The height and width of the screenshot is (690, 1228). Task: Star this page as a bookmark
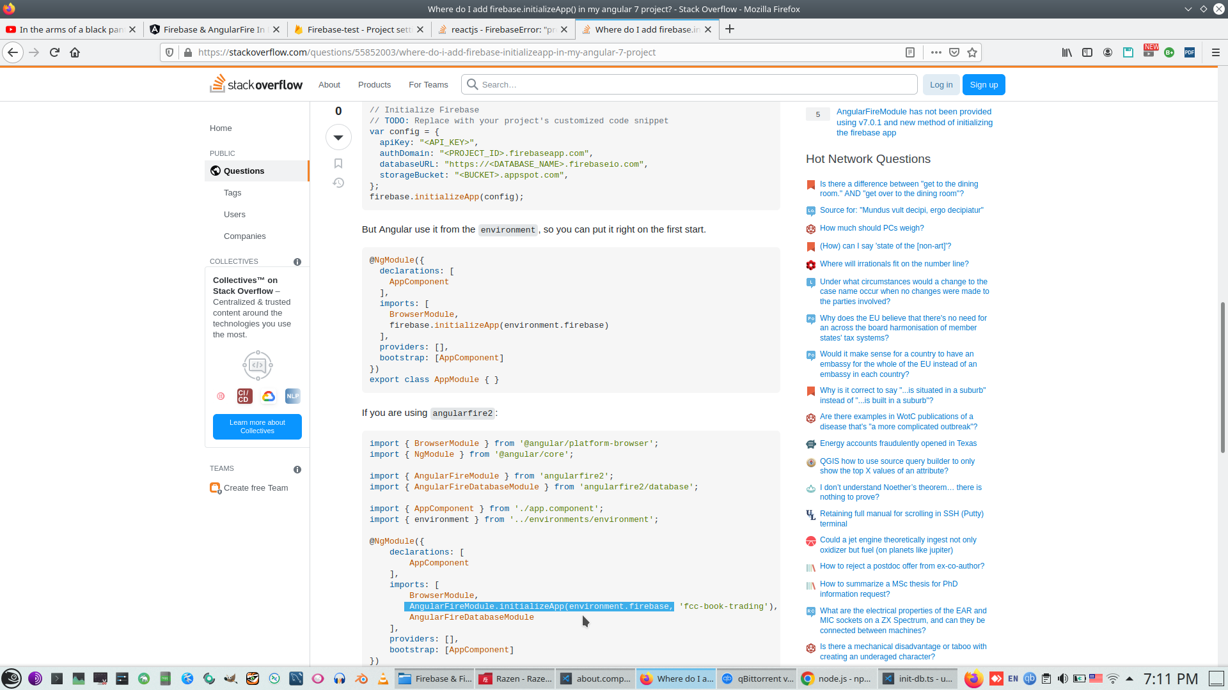pyautogui.click(x=972, y=52)
